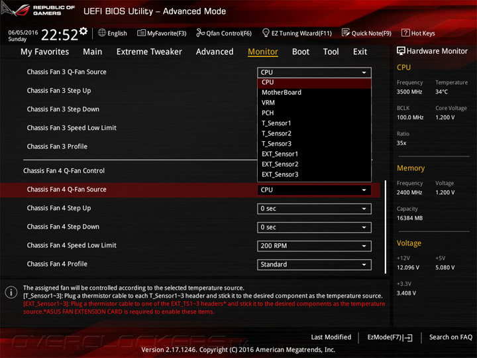Select Chassis Fan 3 Step Down row

pyautogui.click(x=63, y=109)
